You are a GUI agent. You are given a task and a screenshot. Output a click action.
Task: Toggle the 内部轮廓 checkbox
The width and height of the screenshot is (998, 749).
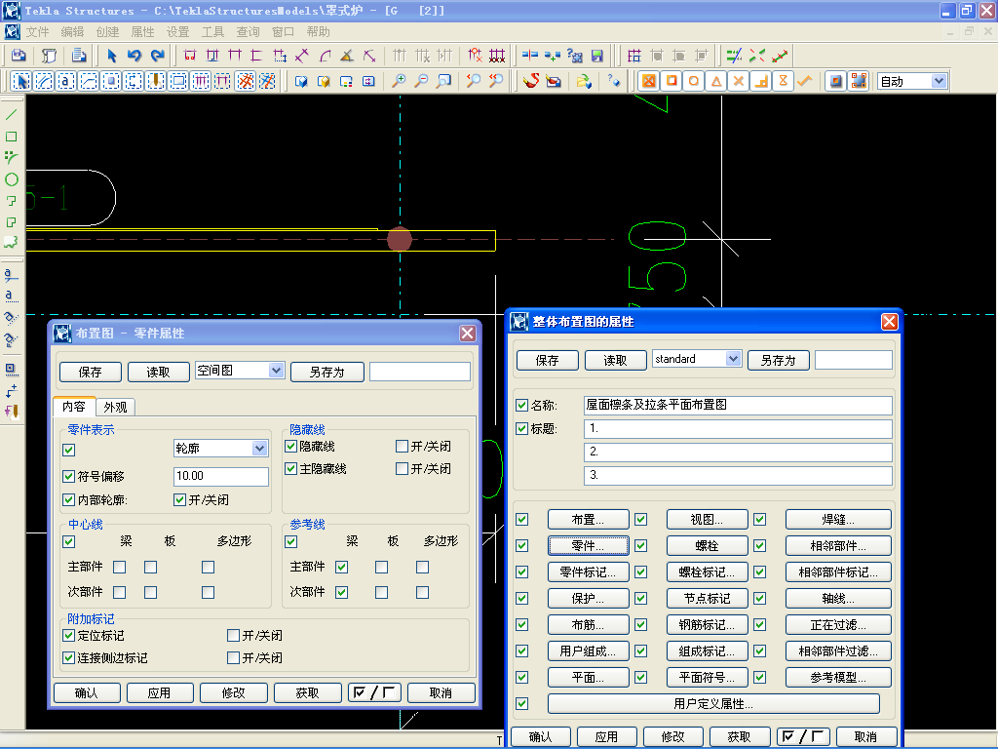coord(69,500)
